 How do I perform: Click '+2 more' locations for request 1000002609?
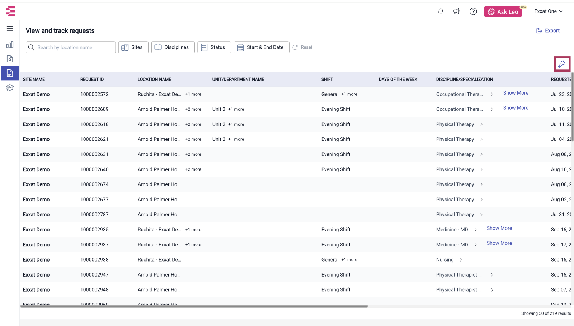(193, 109)
